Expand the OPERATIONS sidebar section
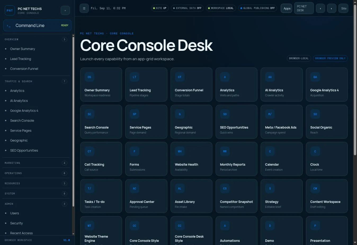357x245 pixels. click(36, 173)
